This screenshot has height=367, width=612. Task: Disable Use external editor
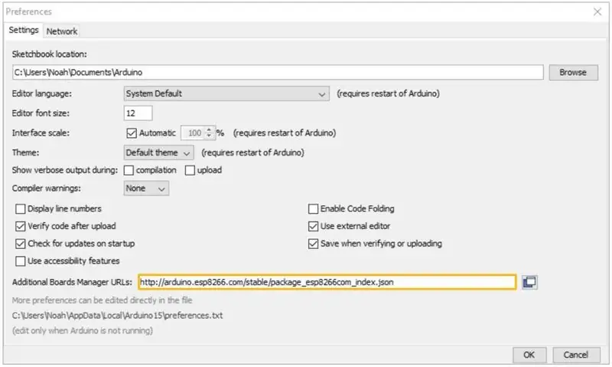313,226
